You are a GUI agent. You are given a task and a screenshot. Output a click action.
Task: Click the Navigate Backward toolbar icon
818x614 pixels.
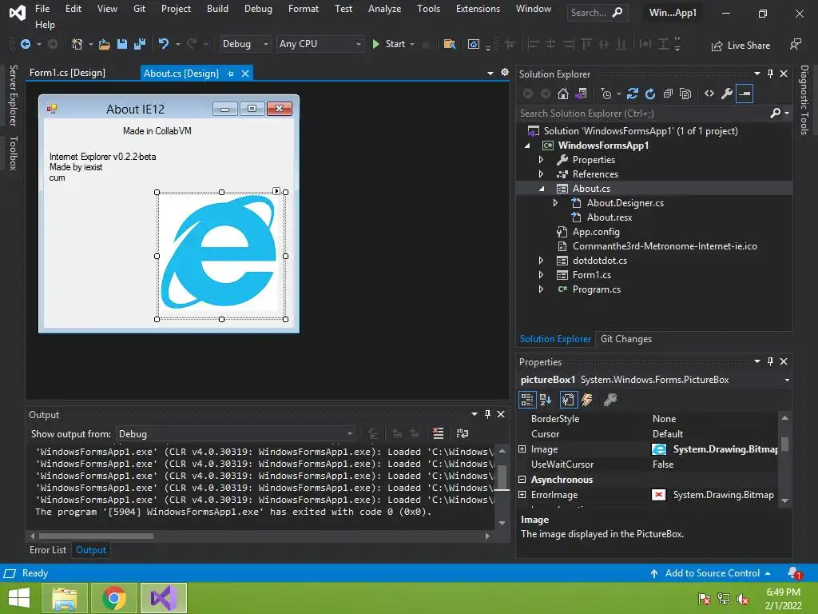point(25,45)
